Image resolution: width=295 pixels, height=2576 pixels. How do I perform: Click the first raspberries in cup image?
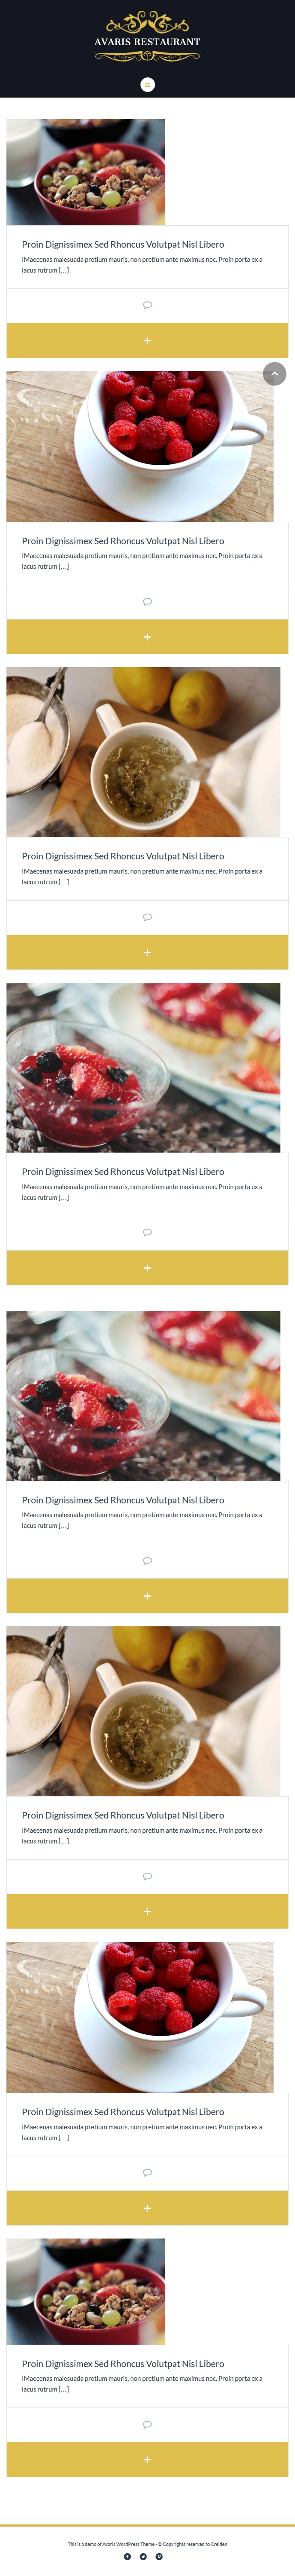[x=140, y=446]
